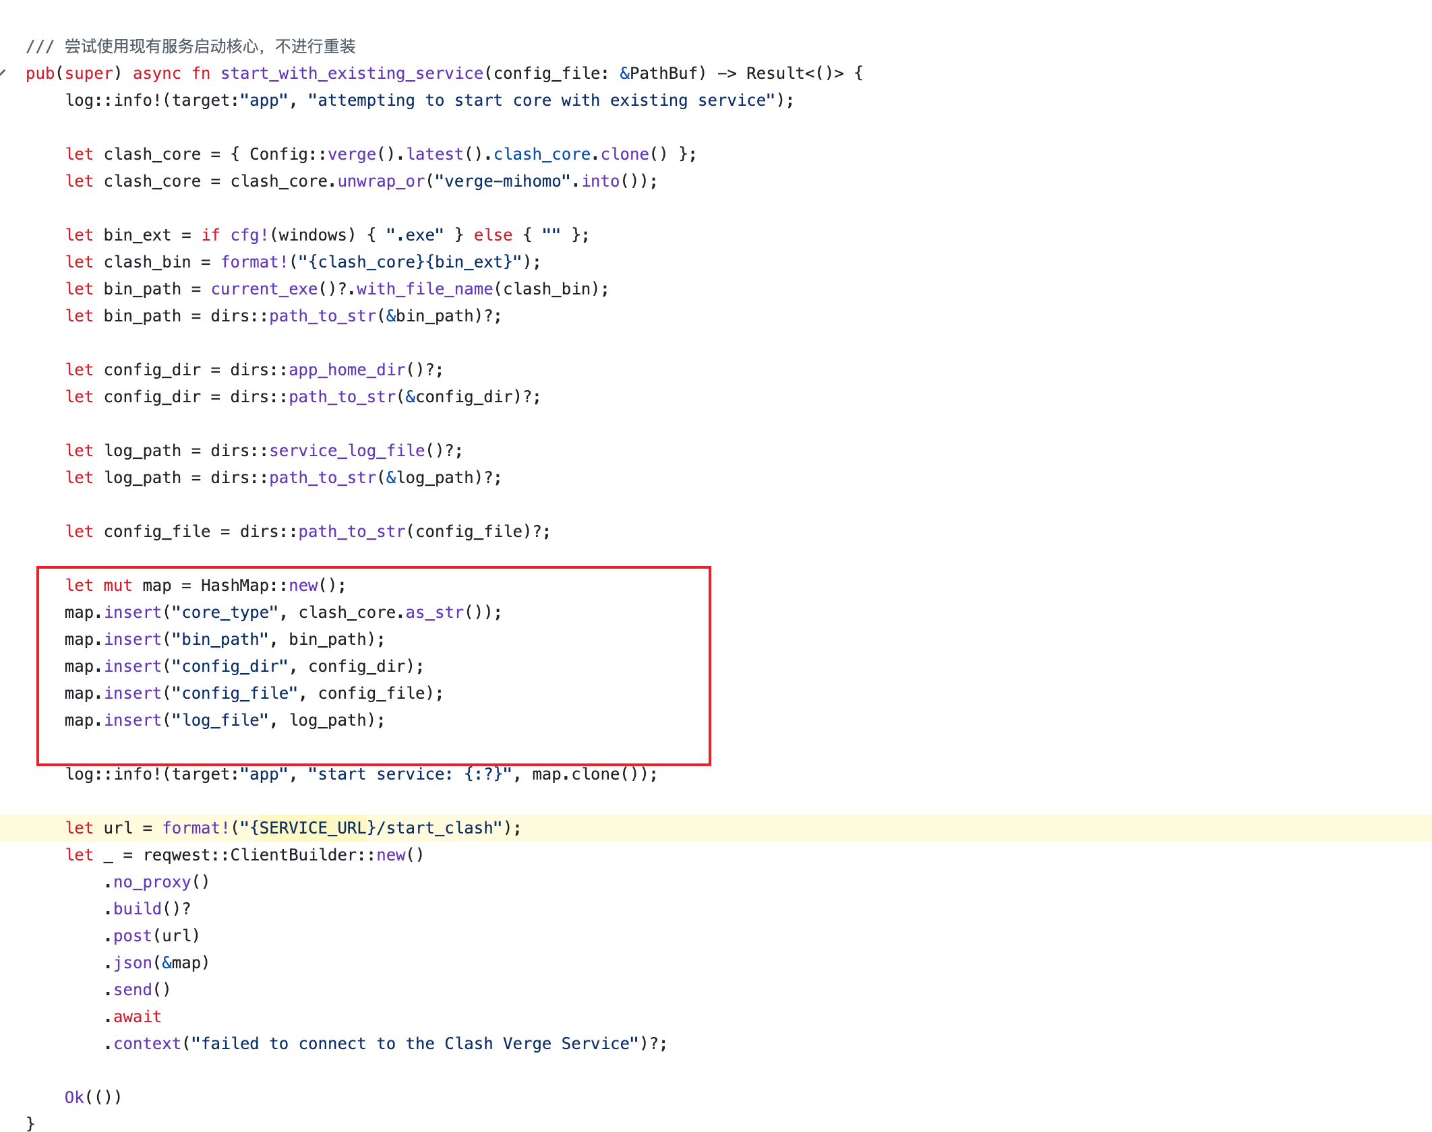Screen dimensions: 1432x1132
Task: Click the .json(&map) call
Action: point(157,962)
